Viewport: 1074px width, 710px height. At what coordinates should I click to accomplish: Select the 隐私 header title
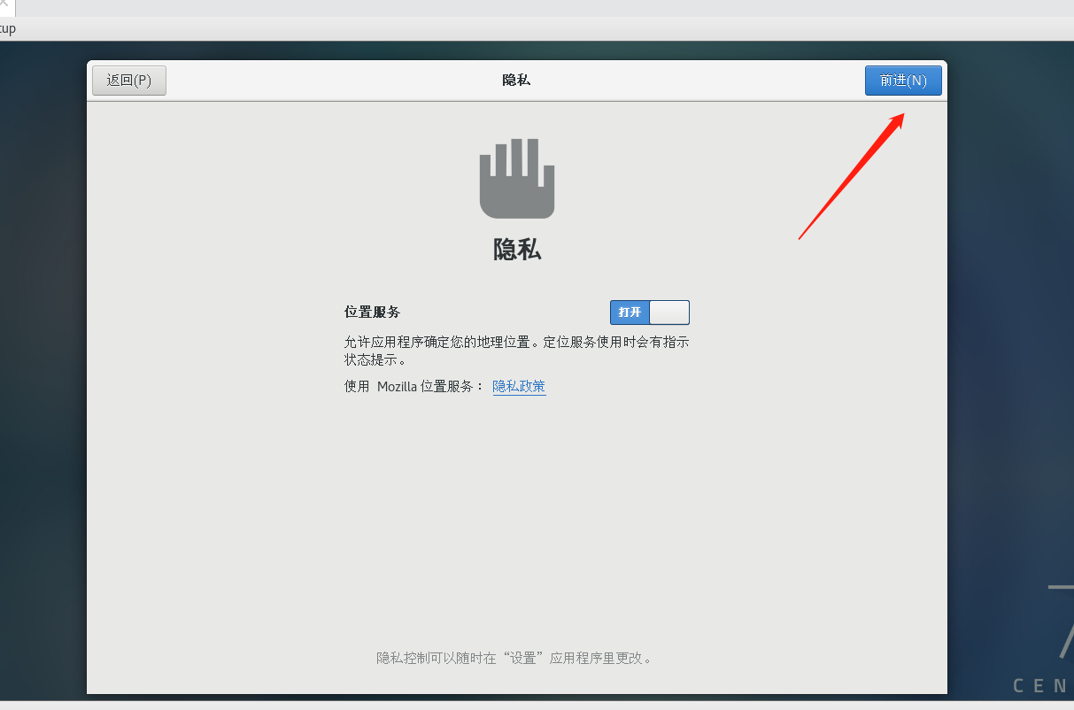(x=517, y=80)
